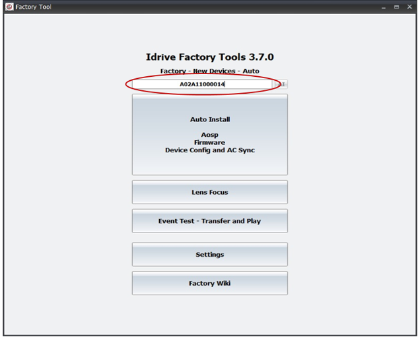Open the Factory Wiki
Viewport: 418px width, 339px height.
pos(210,283)
